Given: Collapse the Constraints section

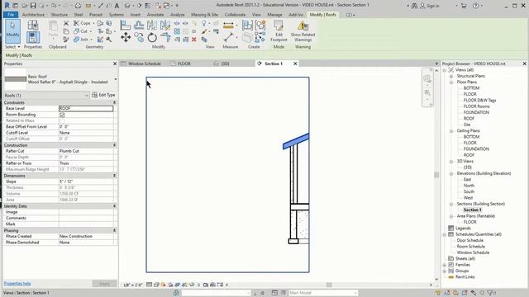Looking at the screenshot, I should [114, 102].
